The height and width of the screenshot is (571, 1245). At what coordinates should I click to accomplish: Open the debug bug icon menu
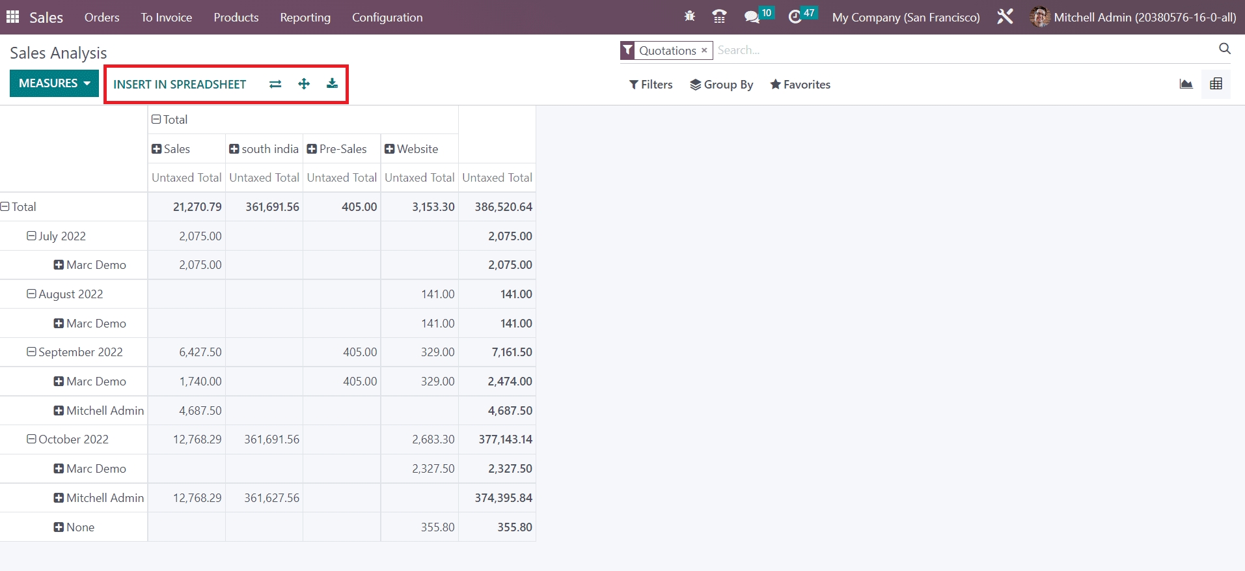click(690, 17)
